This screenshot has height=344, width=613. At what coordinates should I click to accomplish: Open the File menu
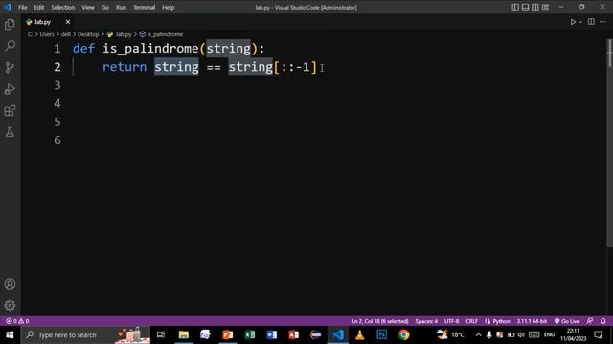pos(23,7)
